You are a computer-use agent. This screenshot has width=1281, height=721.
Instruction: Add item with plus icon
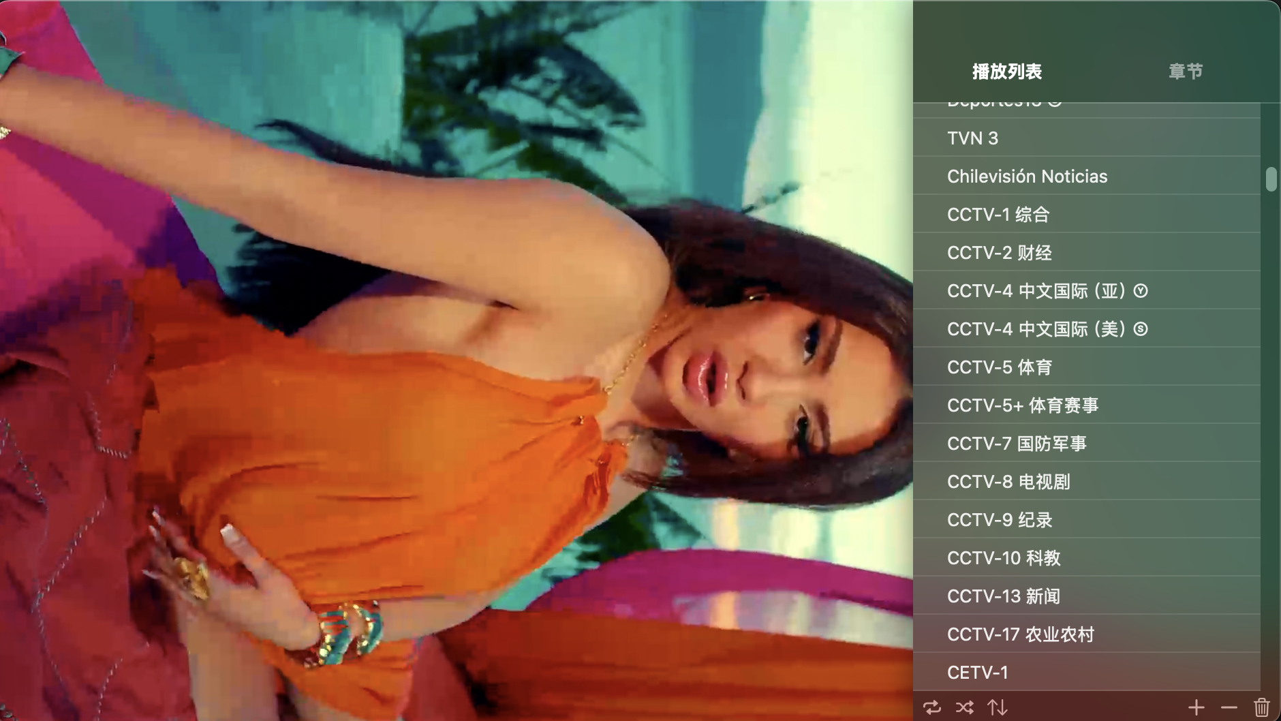[x=1197, y=707]
